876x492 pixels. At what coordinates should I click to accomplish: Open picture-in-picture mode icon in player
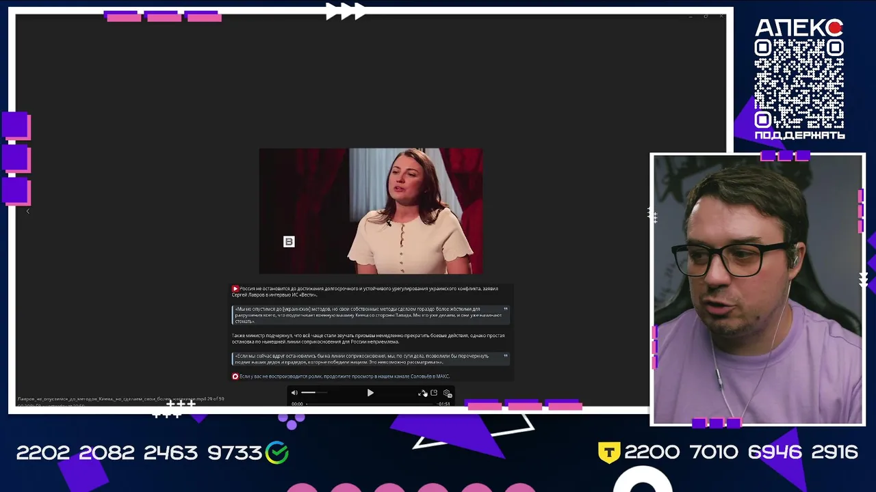(x=434, y=393)
